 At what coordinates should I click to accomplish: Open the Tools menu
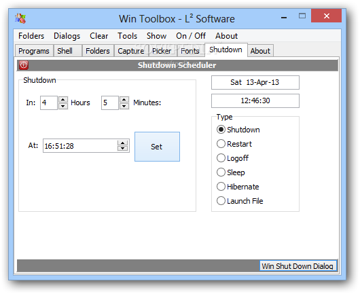128,36
